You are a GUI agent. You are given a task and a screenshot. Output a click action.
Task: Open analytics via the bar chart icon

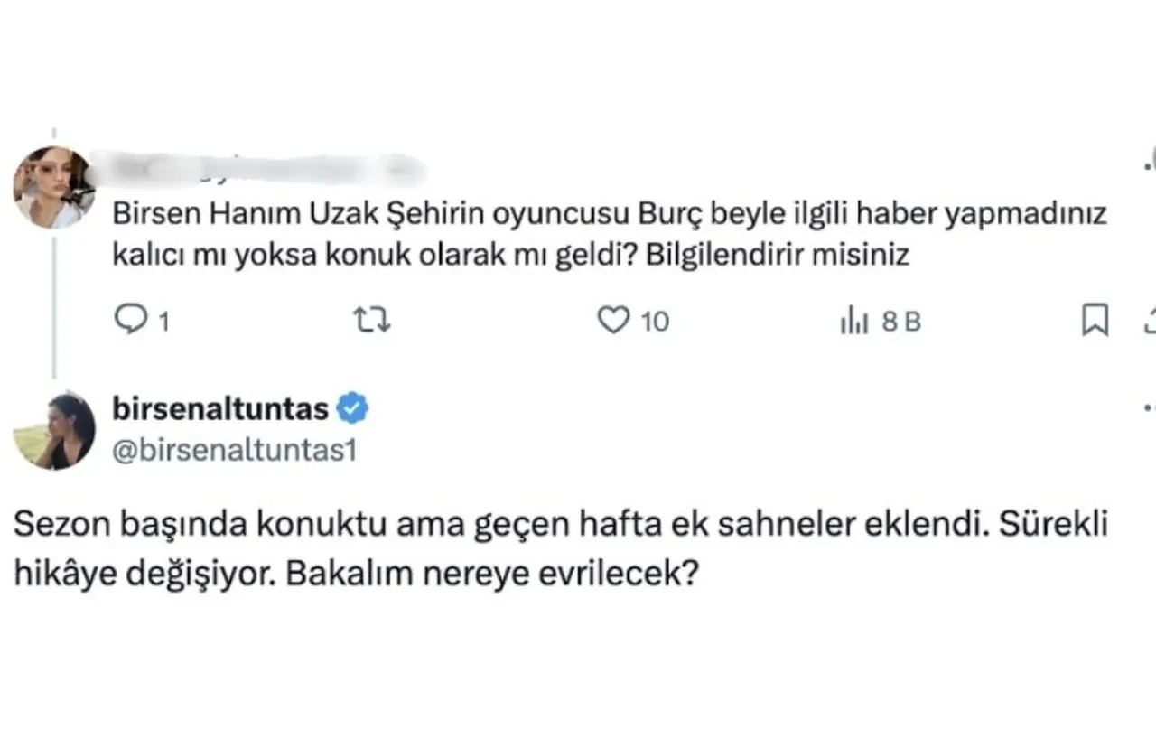click(854, 319)
